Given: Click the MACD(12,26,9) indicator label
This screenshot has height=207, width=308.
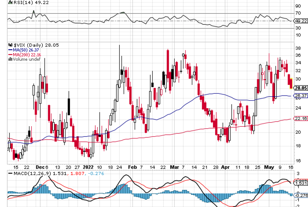Looking at the screenshot, I should point(31,173).
